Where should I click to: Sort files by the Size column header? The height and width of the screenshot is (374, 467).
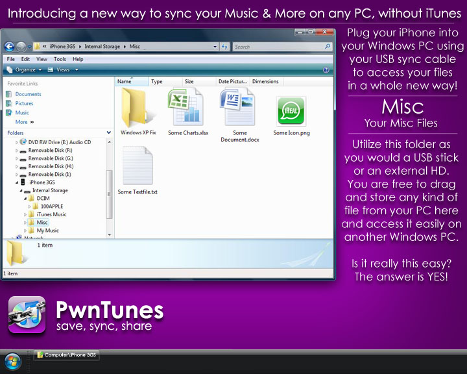[189, 82]
